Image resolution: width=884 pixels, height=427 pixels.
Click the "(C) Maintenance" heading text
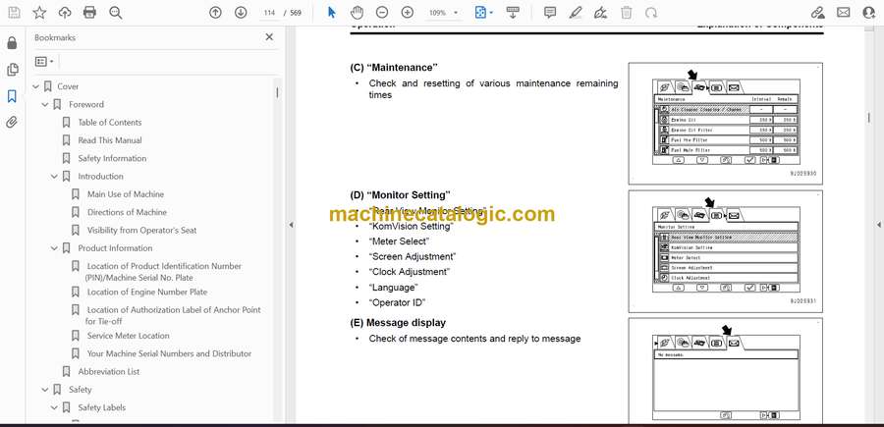point(394,68)
